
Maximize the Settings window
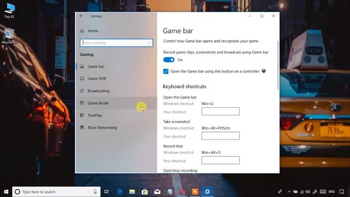[262, 16]
